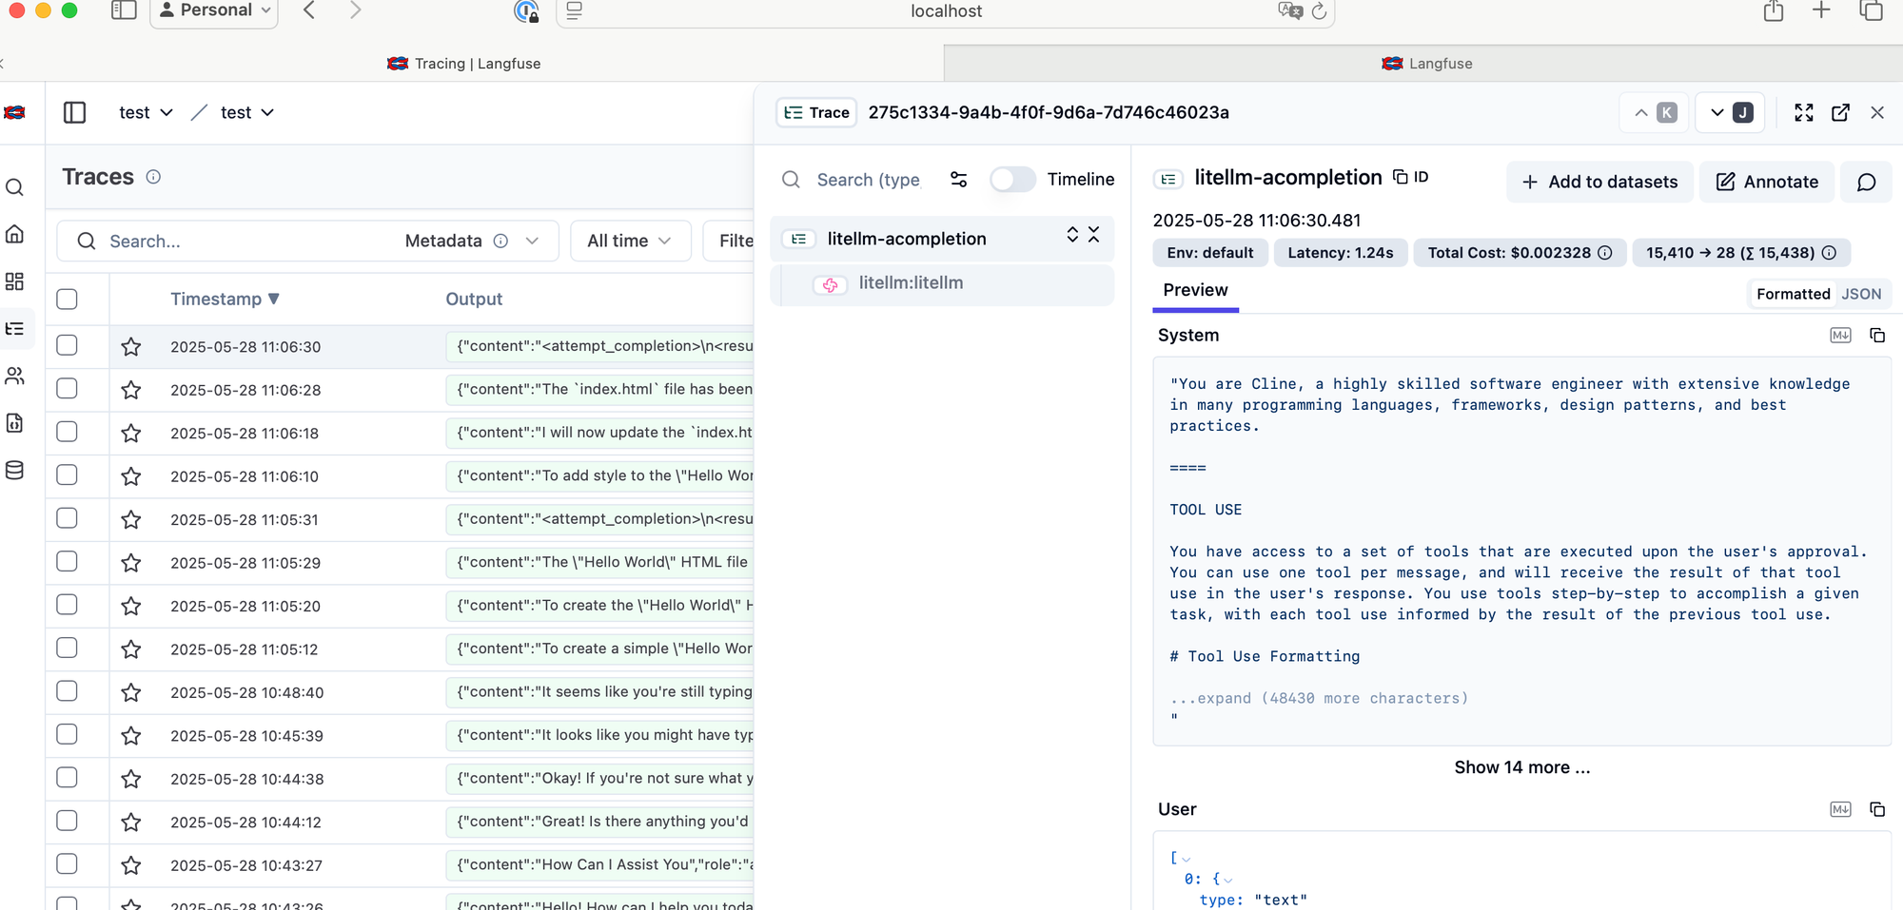The height and width of the screenshot is (910, 1903).
Task: Select the Preview tab
Action: [1195, 290]
